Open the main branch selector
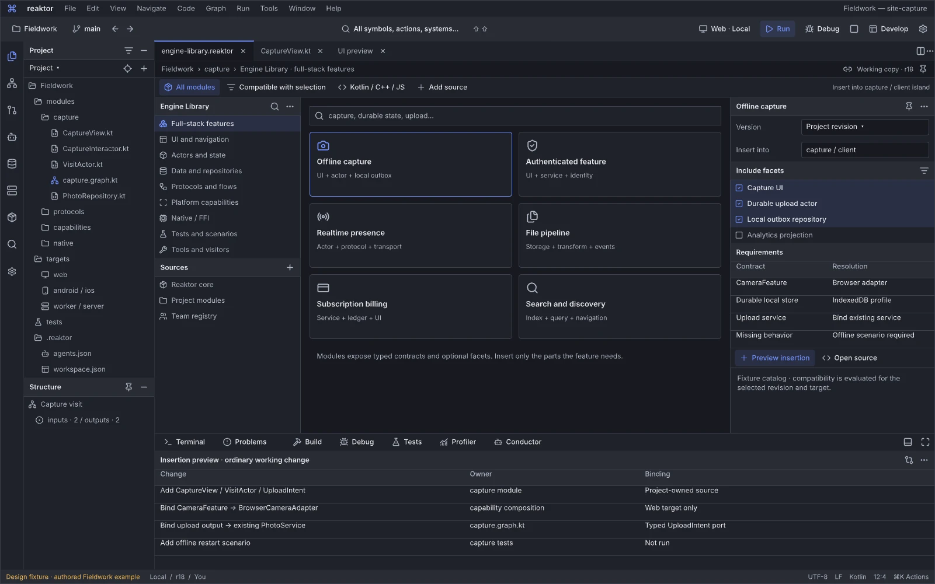 [x=86, y=29]
